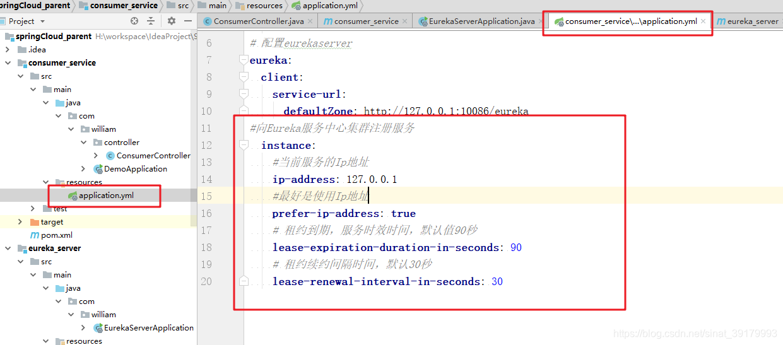Collapse the controller package arrow

coord(83,142)
